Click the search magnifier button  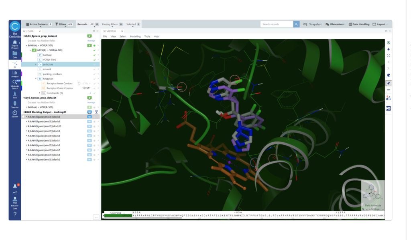pyautogui.click(x=296, y=24)
